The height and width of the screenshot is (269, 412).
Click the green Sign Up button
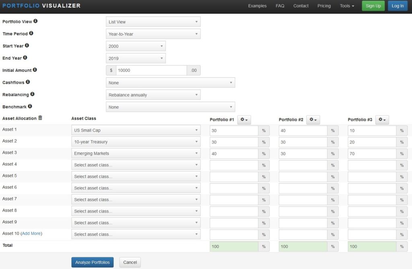coord(373,6)
